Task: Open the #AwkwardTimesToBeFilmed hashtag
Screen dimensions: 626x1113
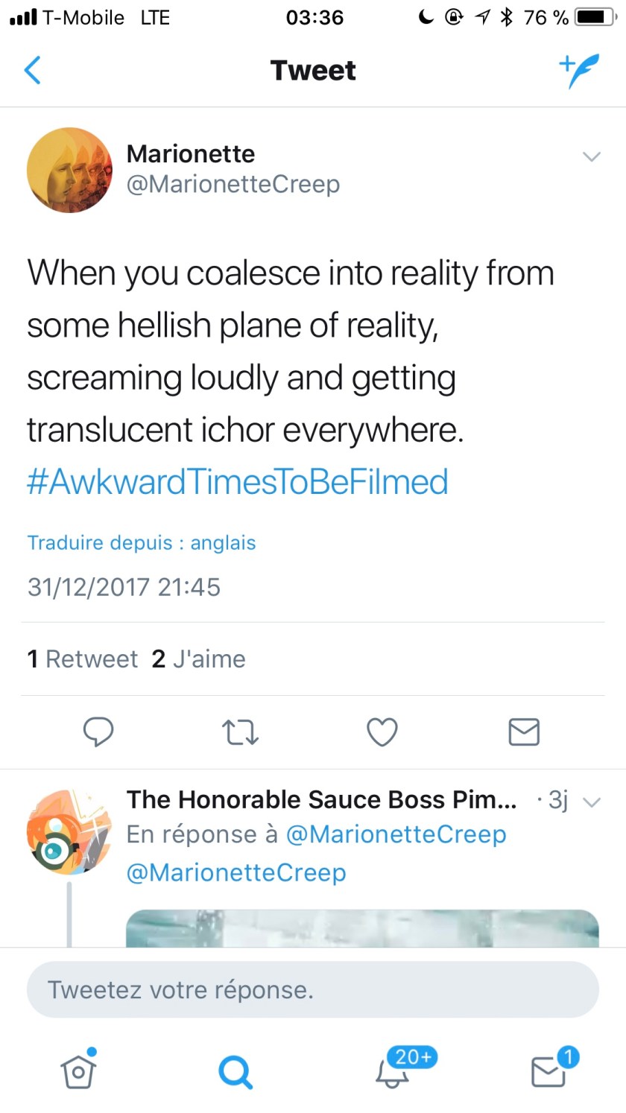Action: coord(238,481)
